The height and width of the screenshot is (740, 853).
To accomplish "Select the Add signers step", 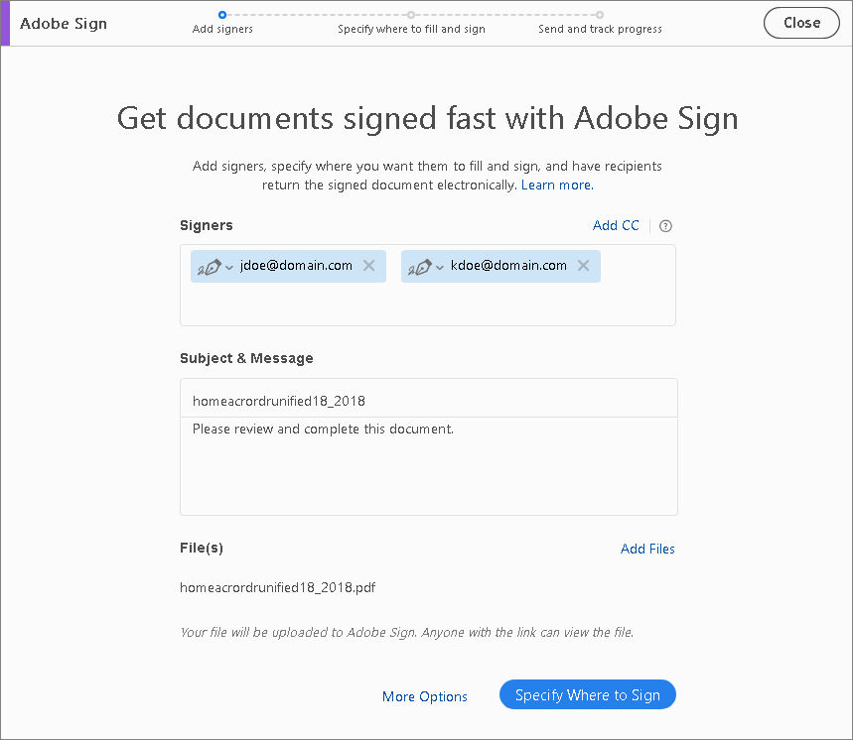I will (x=222, y=29).
